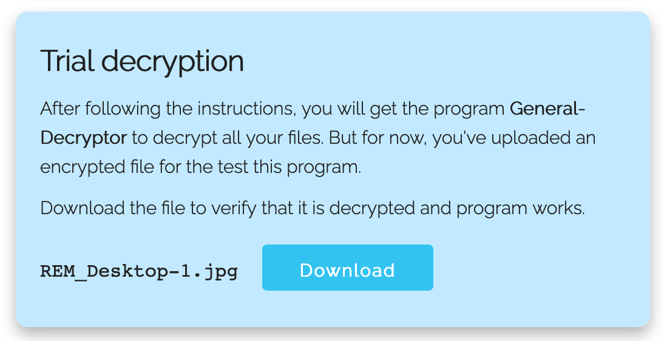Click the bold word 'General-' ending first line
This screenshot has width=664, height=341.
(x=547, y=109)
